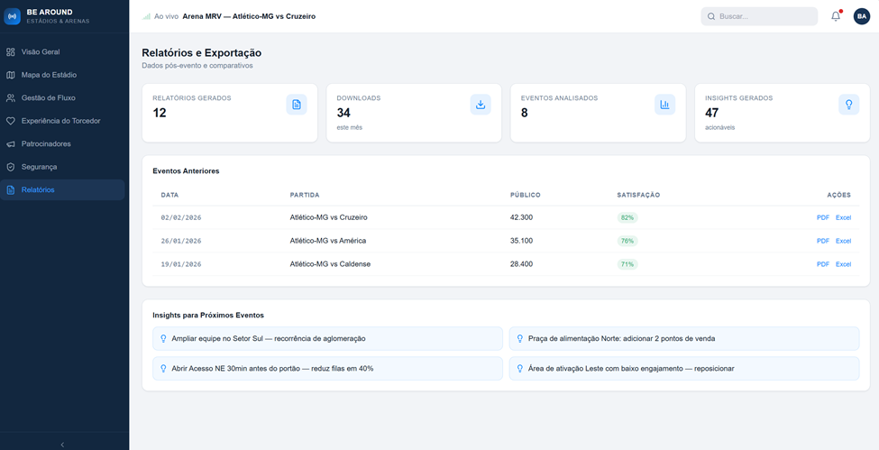Click the Atlético-MG vs Caldense match name
The width and height of the screenshot is (879, 450).
pos(330,264)
